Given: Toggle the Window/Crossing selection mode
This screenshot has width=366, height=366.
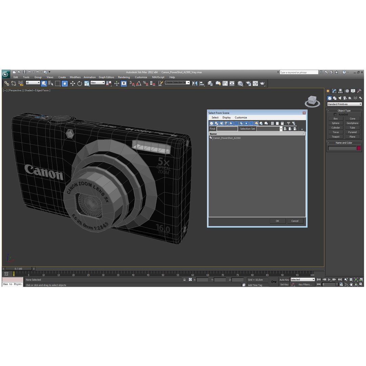Looking at the screenshot, I should click(65, 83).
